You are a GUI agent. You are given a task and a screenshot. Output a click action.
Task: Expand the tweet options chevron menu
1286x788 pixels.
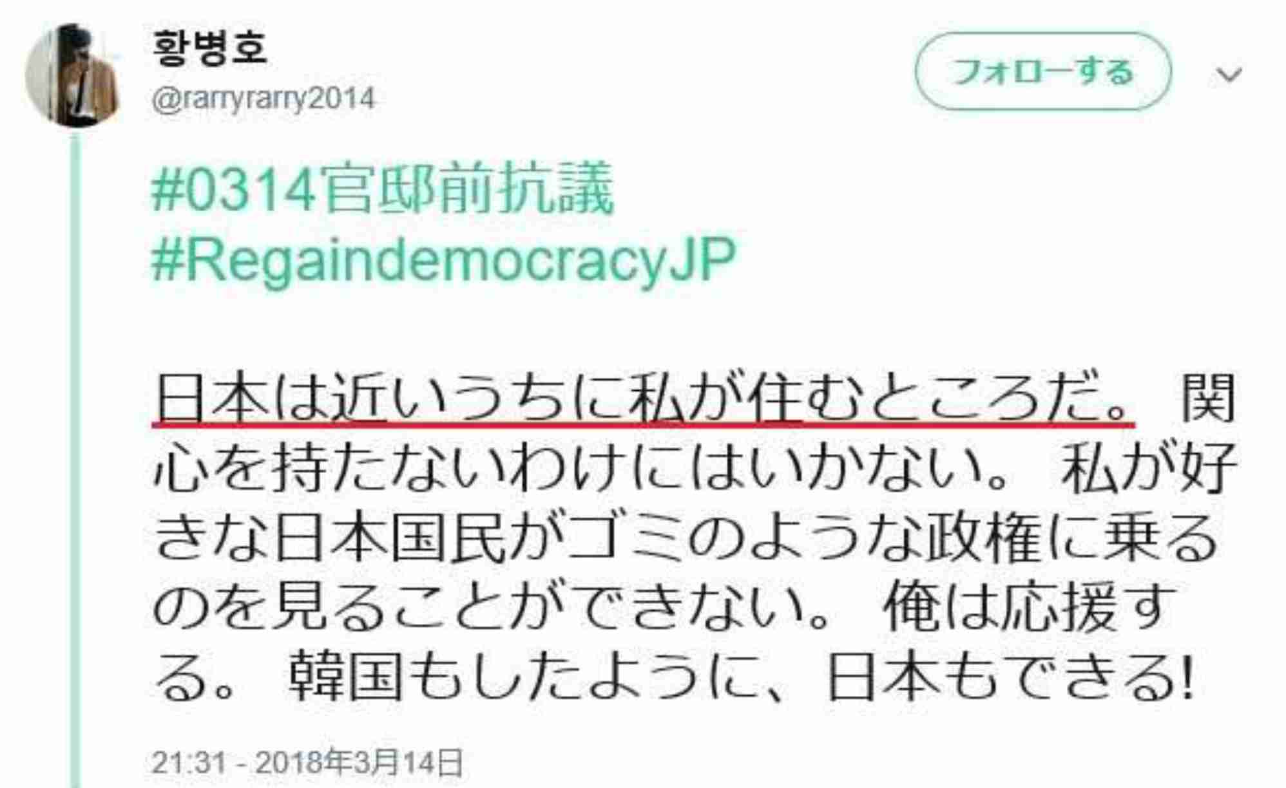1229,75
